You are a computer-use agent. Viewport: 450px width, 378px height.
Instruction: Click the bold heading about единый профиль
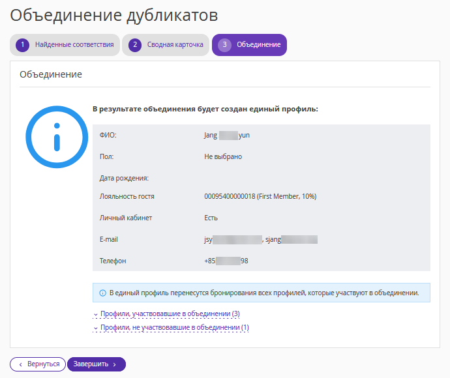(x=205, y=109)
